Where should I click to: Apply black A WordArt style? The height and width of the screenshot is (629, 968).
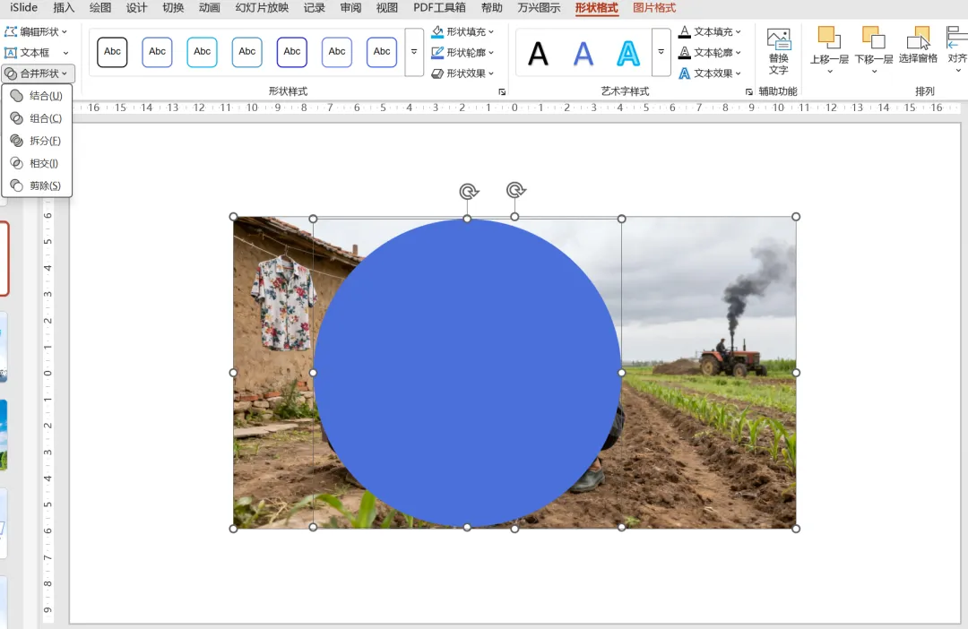[x=539, y=54]
